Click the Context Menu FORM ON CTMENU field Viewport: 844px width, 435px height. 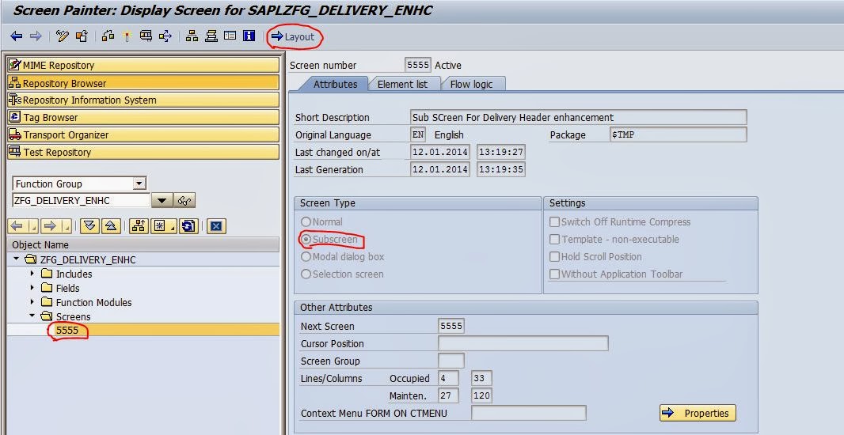coord(529,413)
